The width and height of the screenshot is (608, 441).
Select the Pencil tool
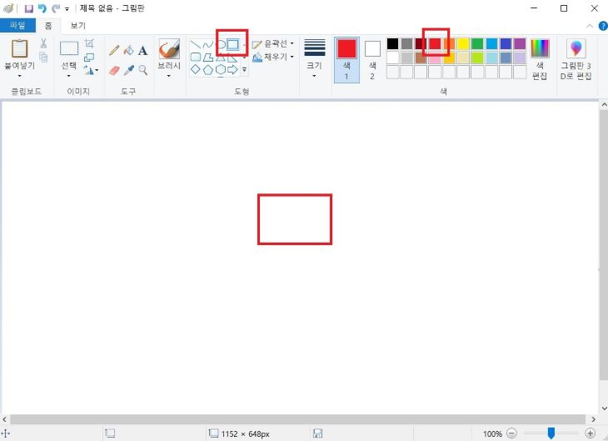click(114, 51)
